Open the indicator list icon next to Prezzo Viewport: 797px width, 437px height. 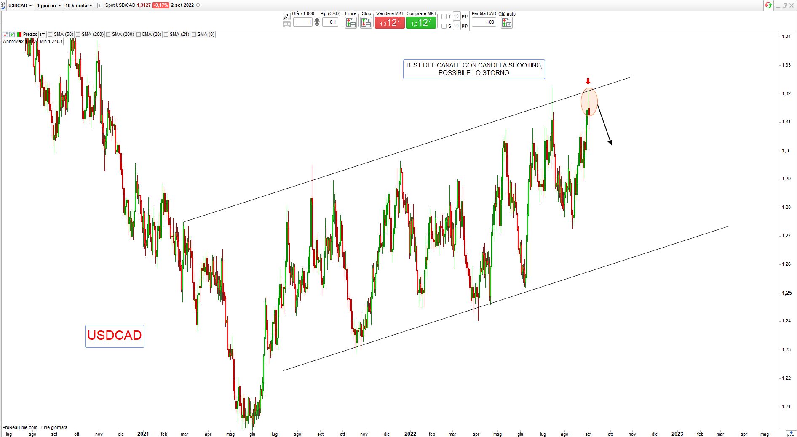point(43,35)
